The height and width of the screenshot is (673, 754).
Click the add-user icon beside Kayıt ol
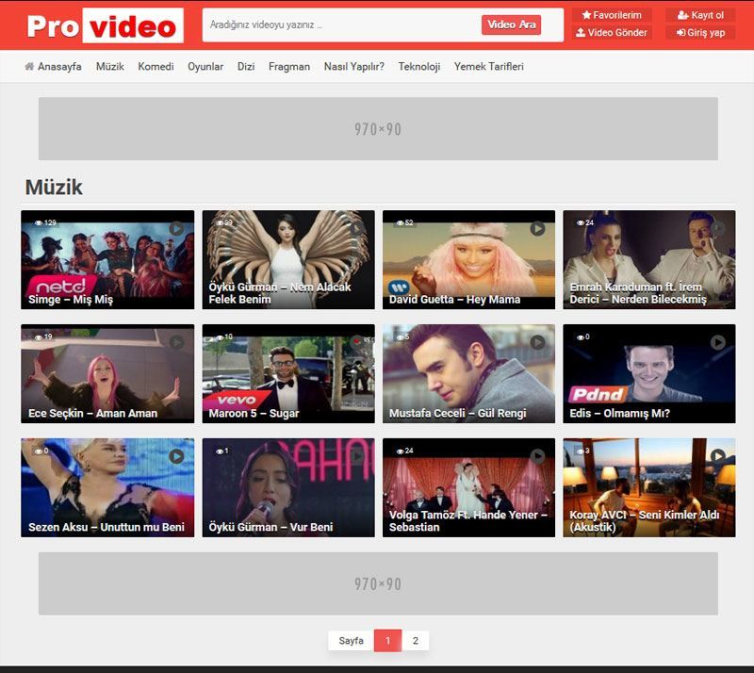tap(682, 15)
